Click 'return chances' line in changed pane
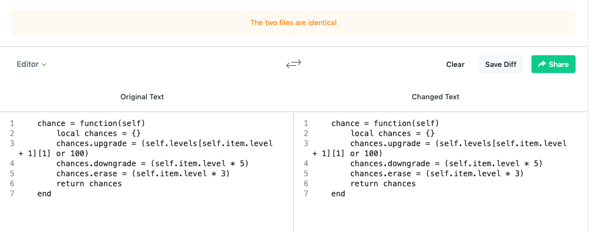Screen dimensions: 589x232 tap(383, 183)
